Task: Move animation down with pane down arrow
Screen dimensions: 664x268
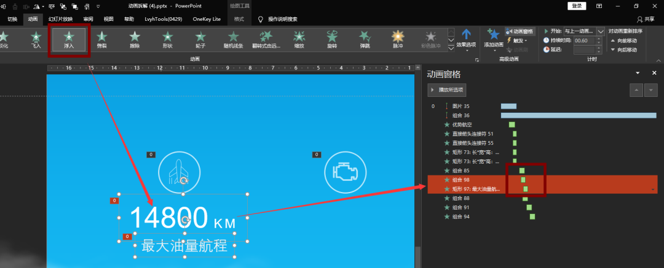Action: [650, 90]
